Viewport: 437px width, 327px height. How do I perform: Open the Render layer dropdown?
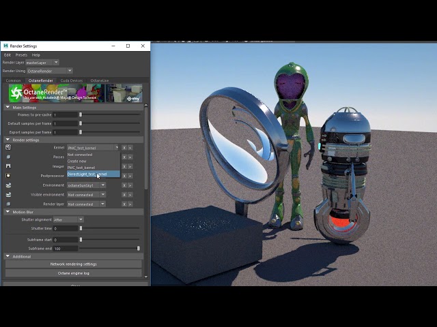click(x=86, y=204)
